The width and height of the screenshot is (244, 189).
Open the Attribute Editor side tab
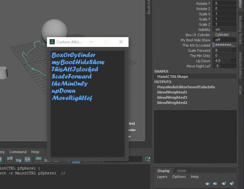pyautogui.click(x=240, y=65)
